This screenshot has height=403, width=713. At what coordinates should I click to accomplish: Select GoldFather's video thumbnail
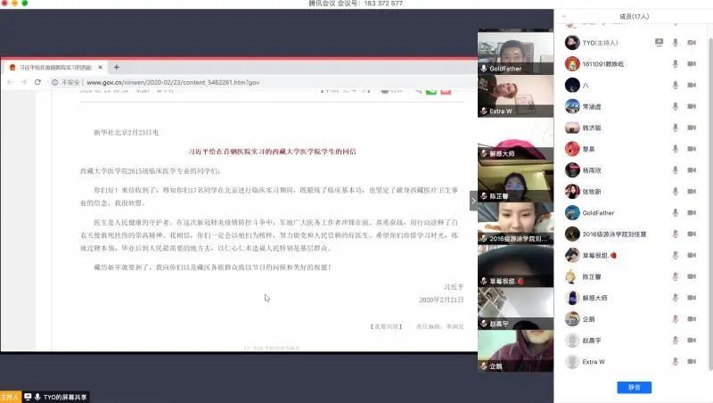pos(514,52)
